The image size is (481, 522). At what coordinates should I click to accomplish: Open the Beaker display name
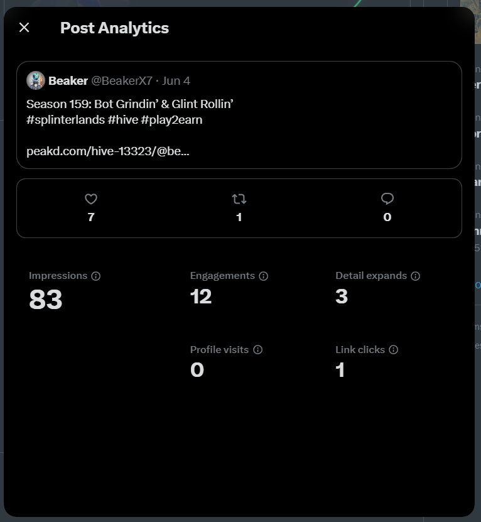click(x=68, y=81)
